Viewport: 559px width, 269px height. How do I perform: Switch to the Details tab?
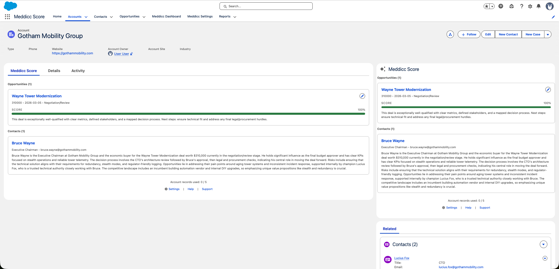click(54, 71)
